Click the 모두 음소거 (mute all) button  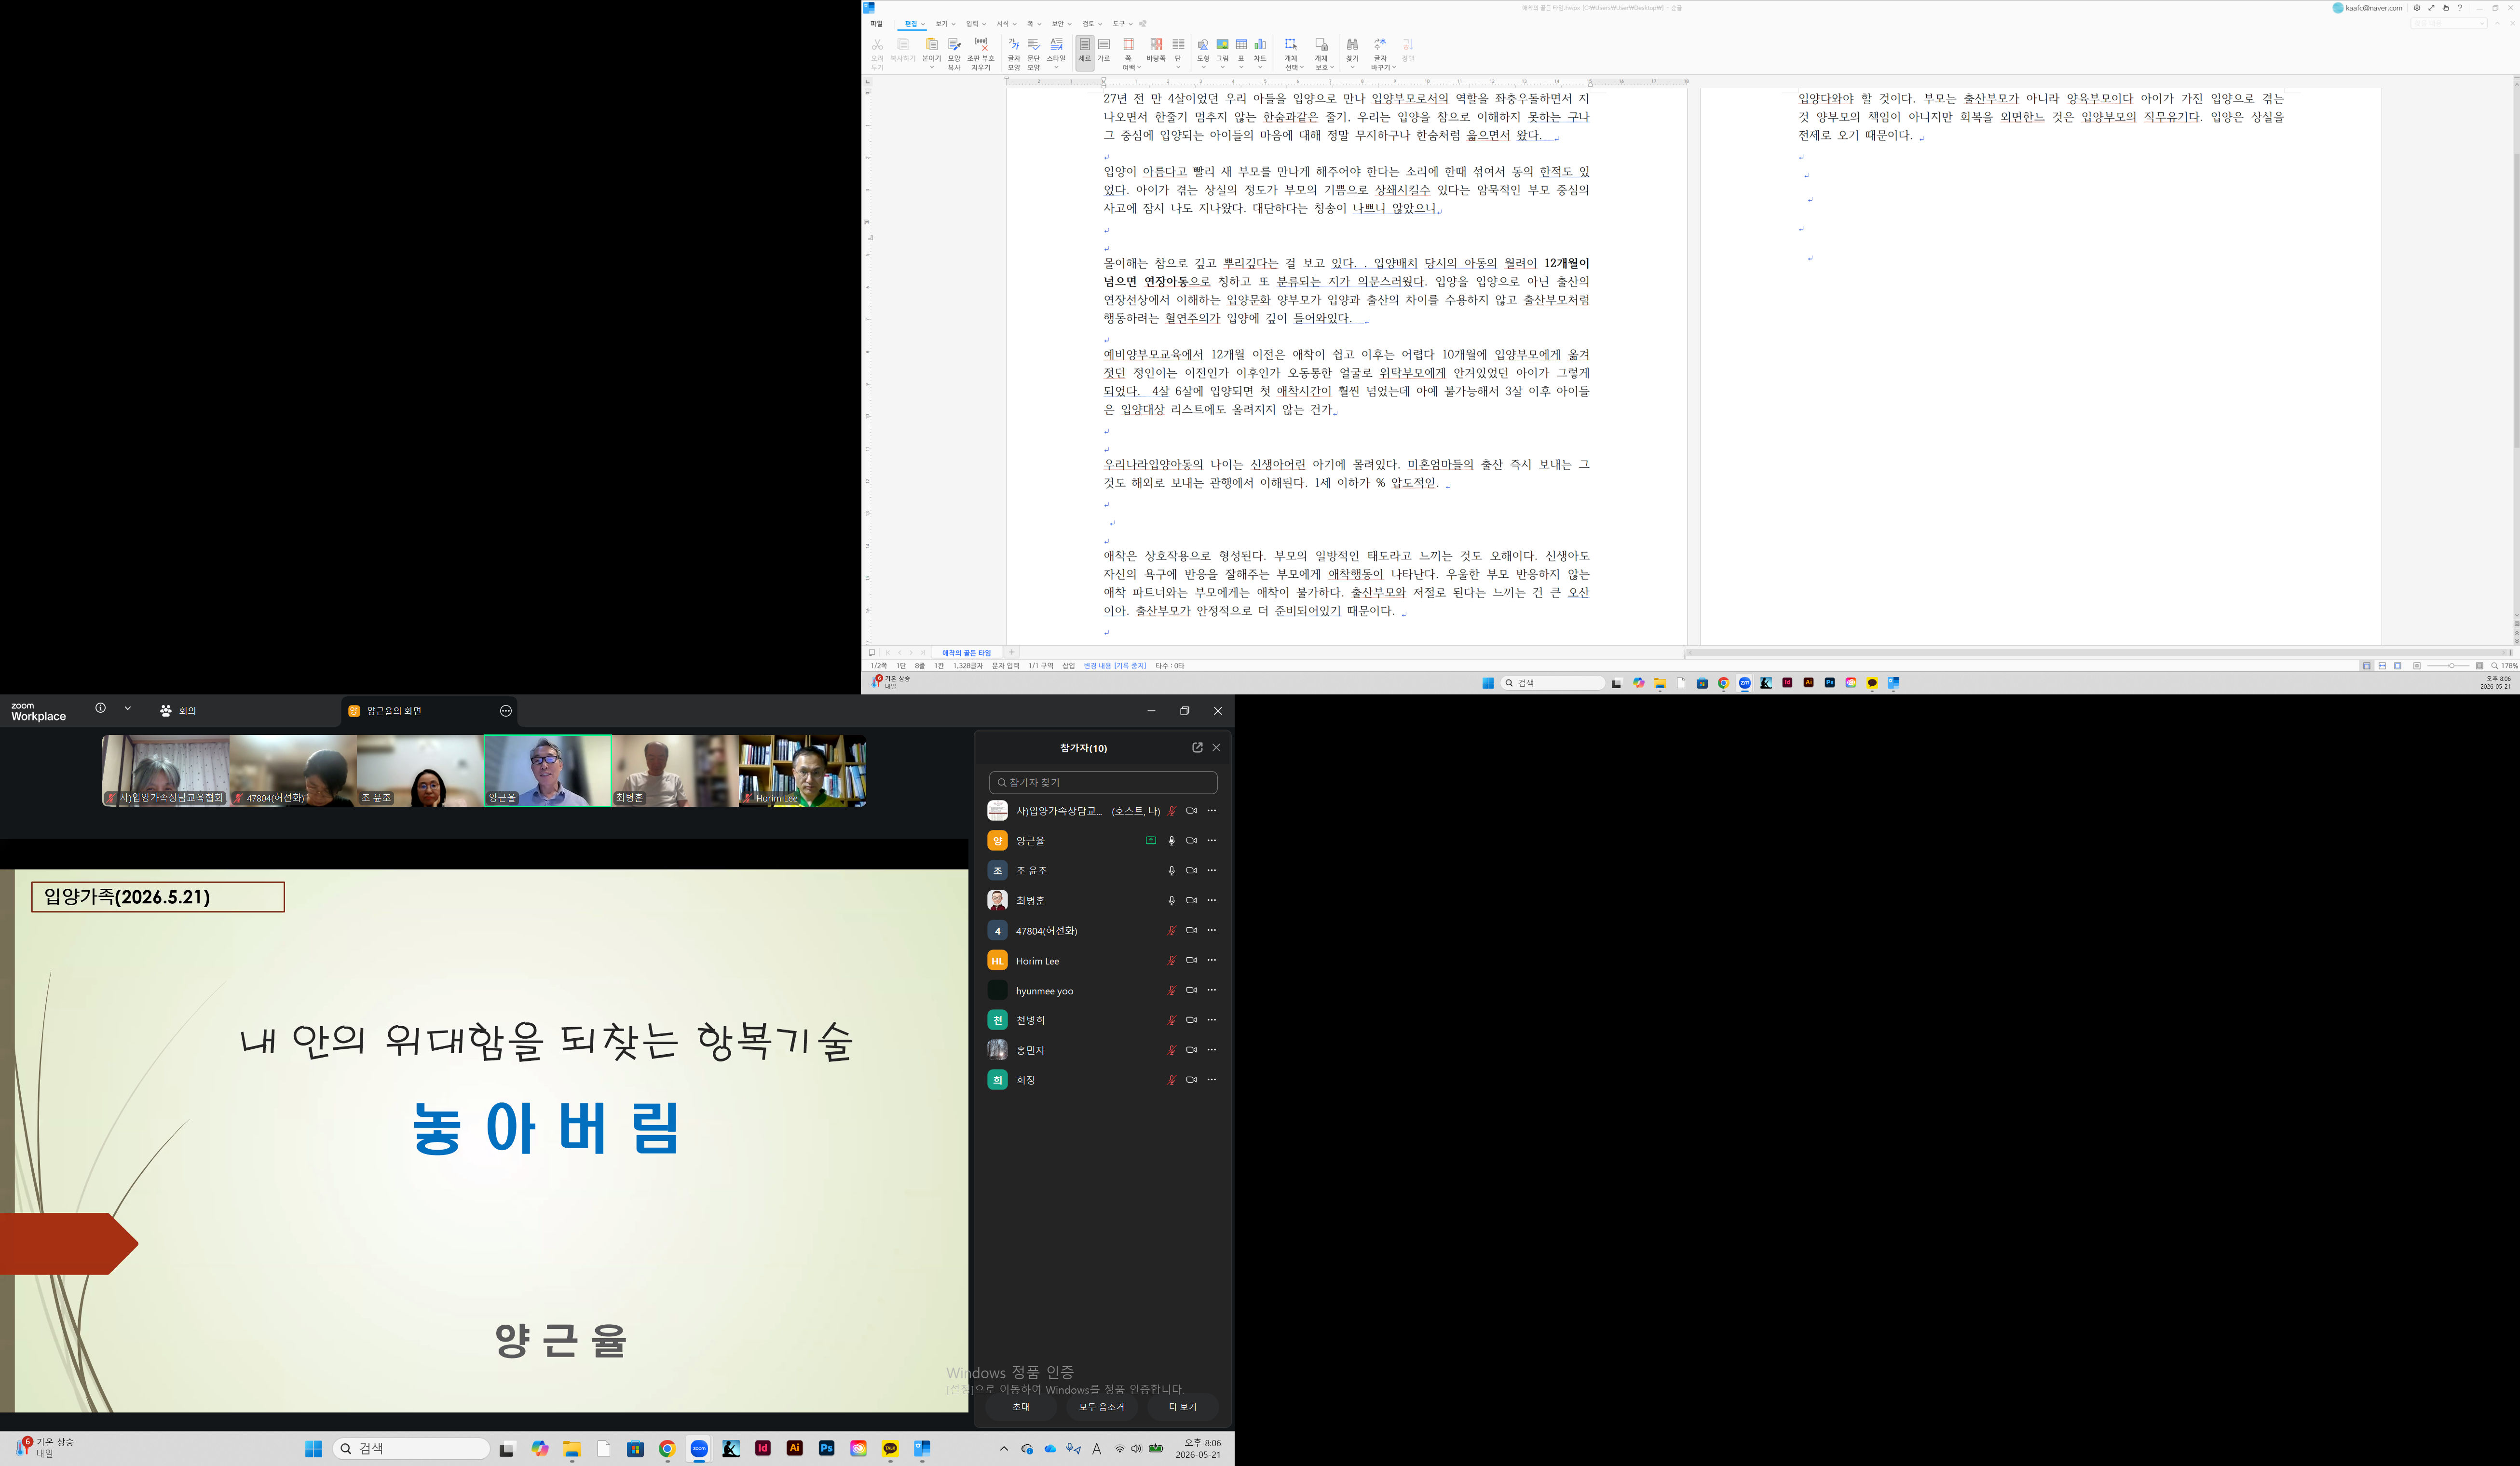pos(1101,1407)
